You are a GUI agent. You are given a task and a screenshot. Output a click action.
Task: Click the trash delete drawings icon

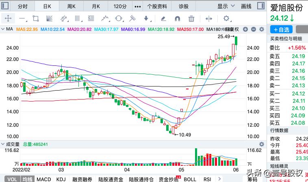point(191,19)
